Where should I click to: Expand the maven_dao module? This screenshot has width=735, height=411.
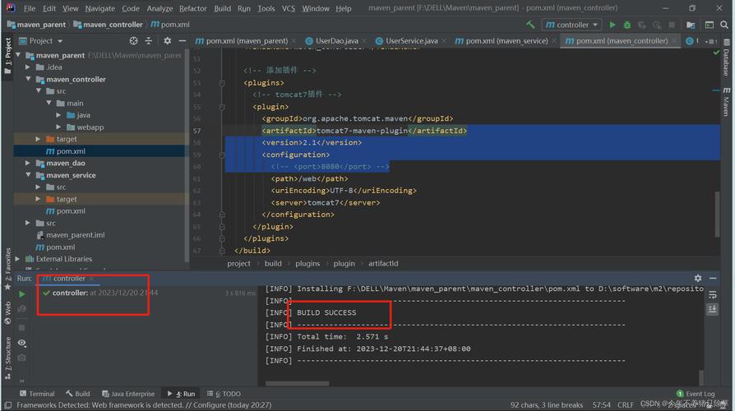28,163
